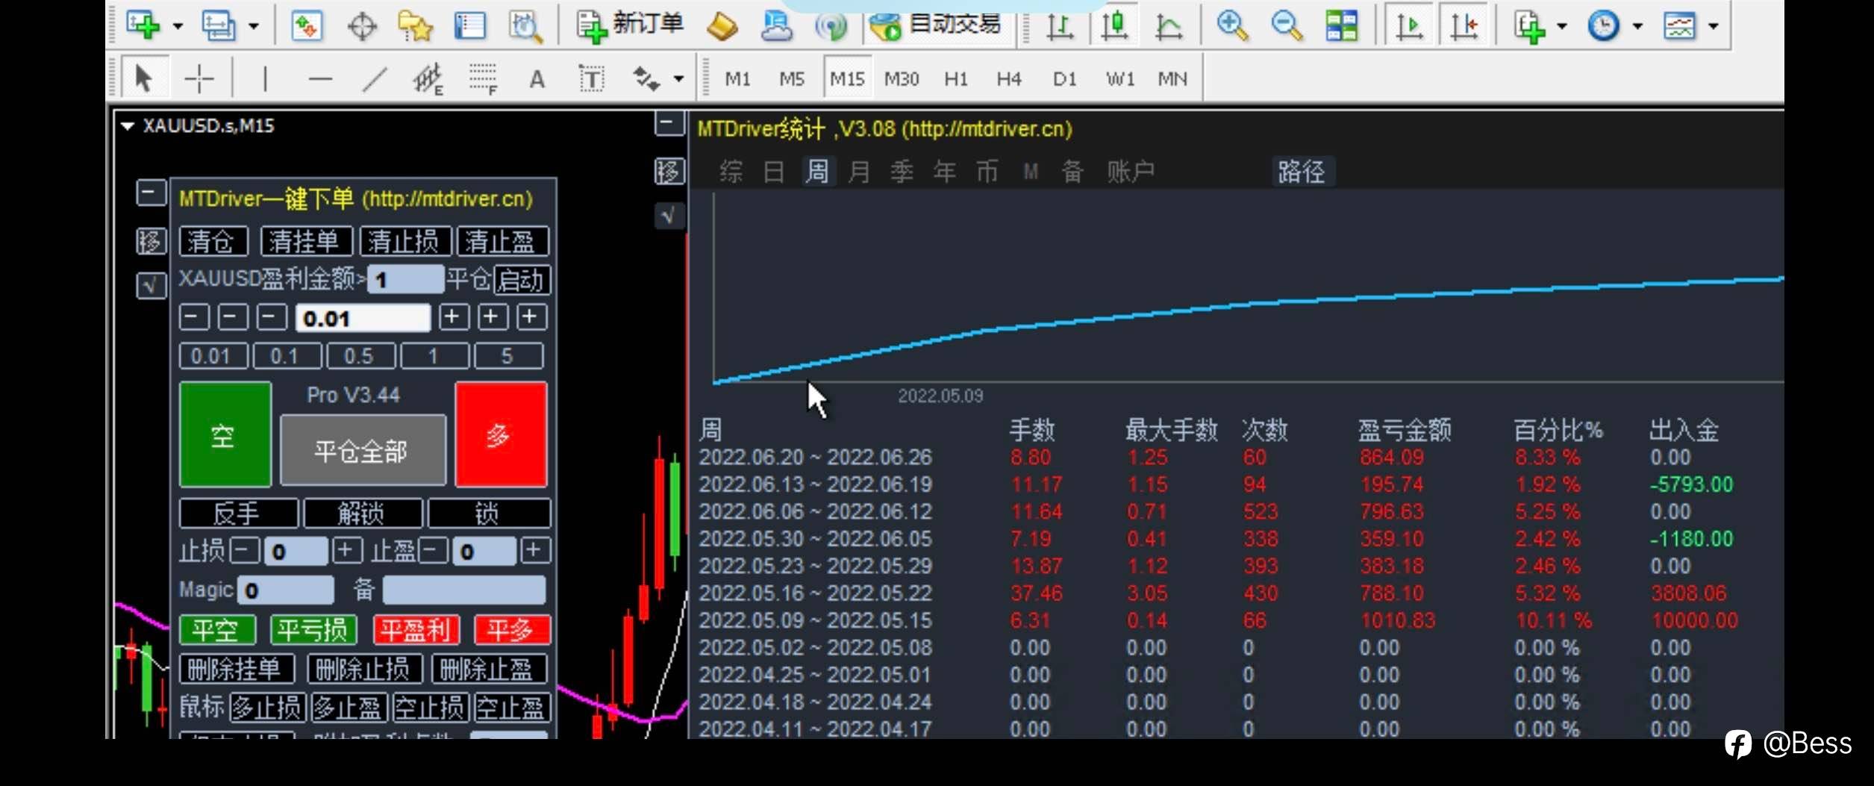Screen dimensions: 1874x786
Task: Toggle the √ box beside the statistics panel
Action: click(x=669, y=216)
